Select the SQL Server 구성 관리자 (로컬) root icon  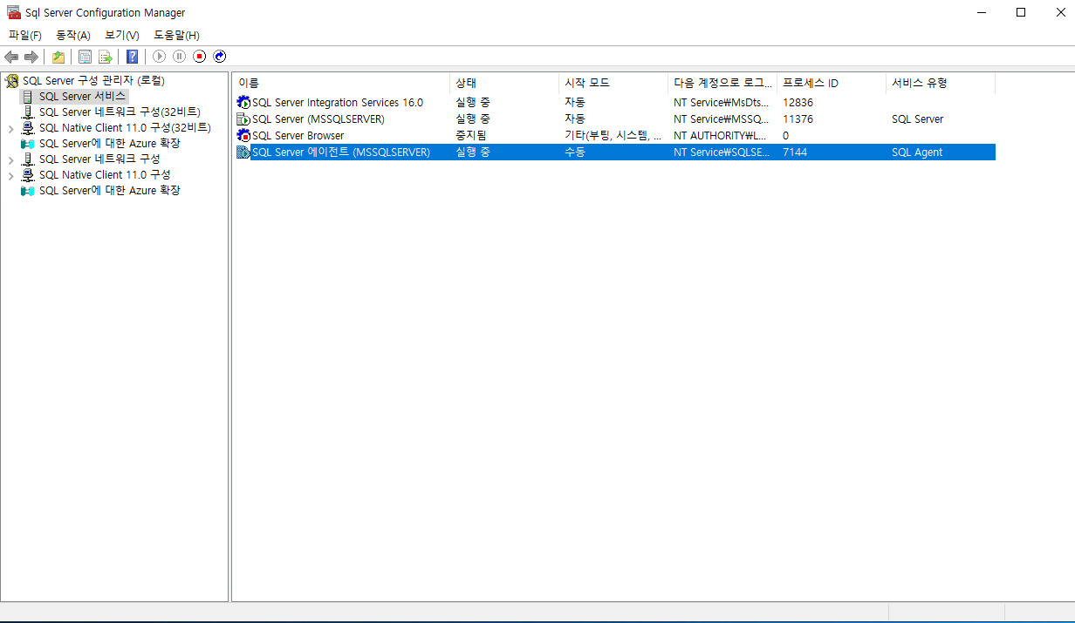click(12, 81)
